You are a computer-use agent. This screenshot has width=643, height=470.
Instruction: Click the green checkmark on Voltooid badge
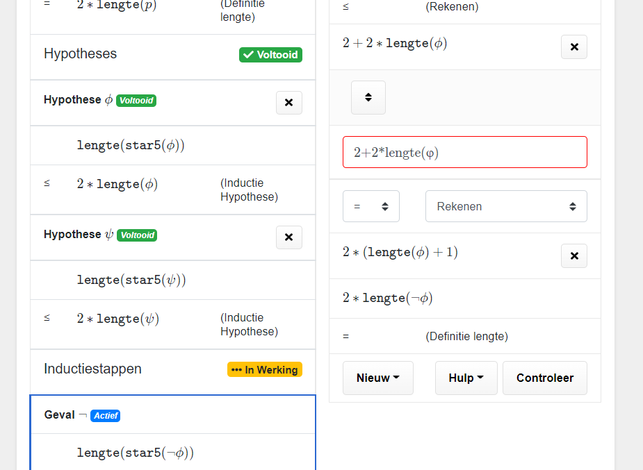pyautogui.click(x=247, y=54)
